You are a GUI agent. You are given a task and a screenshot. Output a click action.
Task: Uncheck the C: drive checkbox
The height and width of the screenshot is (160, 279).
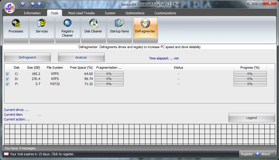click(7, 74)
